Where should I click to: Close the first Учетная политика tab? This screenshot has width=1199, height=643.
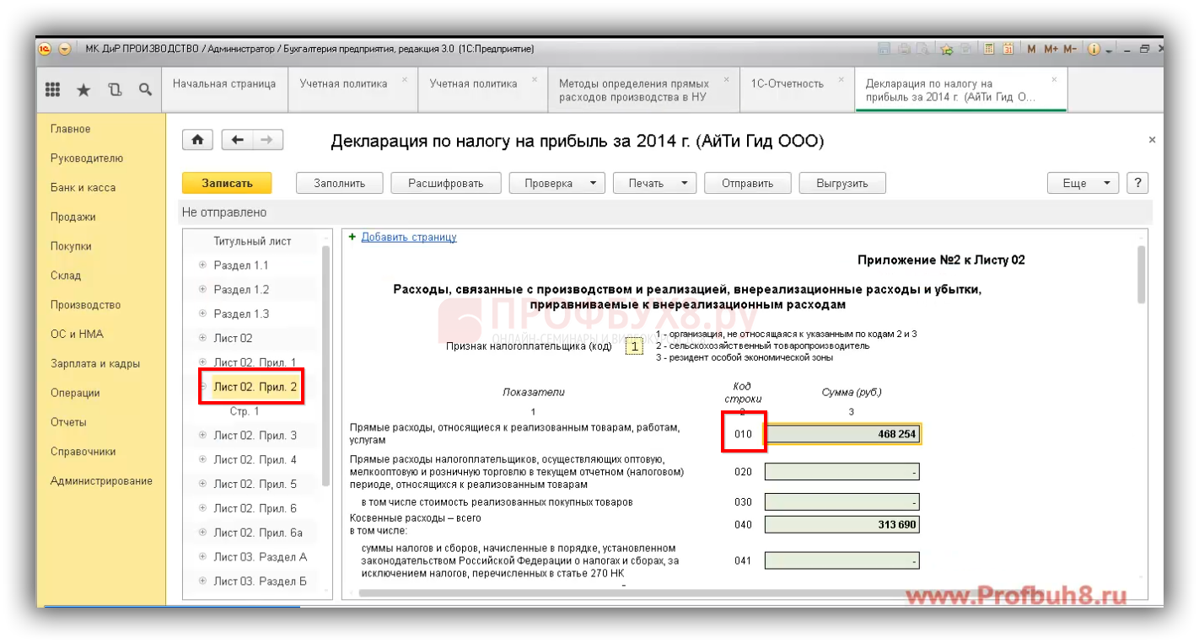tap(405, 79)
